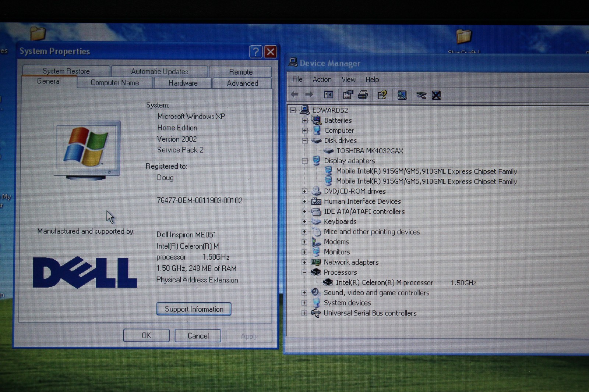Image resolution: width=589 pixels, height=392 pixels.
Task: Expand the Monitors node
Action: click(304, 252)
